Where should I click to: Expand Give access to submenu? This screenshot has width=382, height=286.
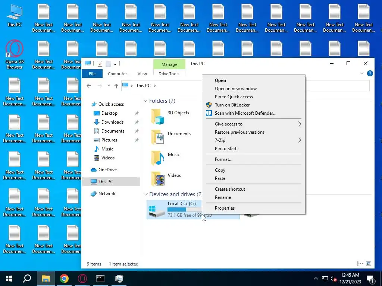coord(254,124)
